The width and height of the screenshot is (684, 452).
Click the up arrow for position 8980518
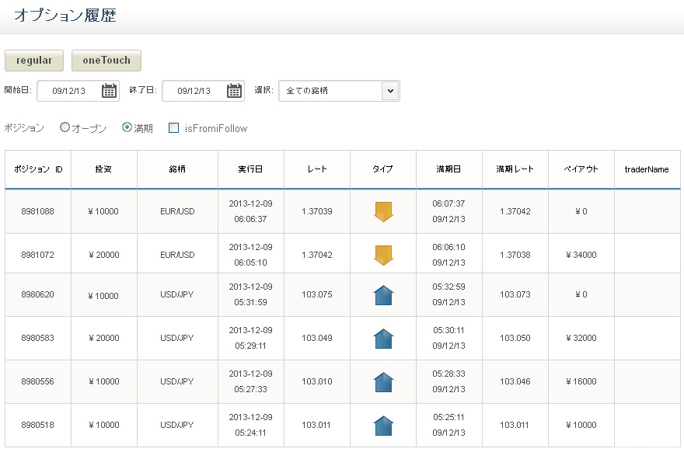coord(383,426)
